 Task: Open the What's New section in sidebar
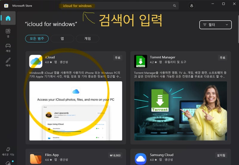[8, 151]
